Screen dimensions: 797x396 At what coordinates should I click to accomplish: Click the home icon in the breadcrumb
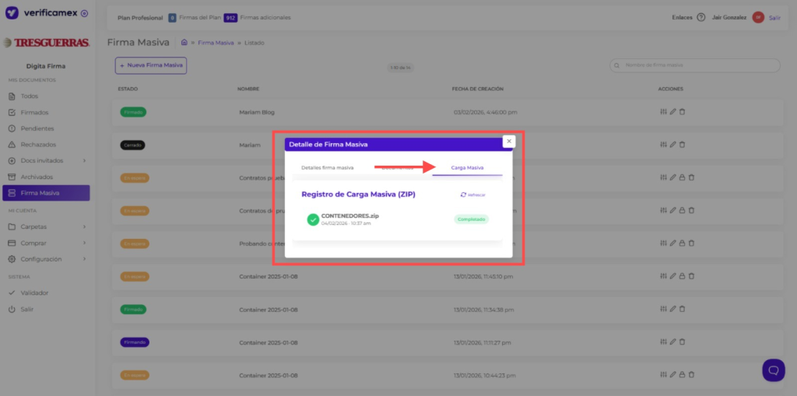click(184, 43)
